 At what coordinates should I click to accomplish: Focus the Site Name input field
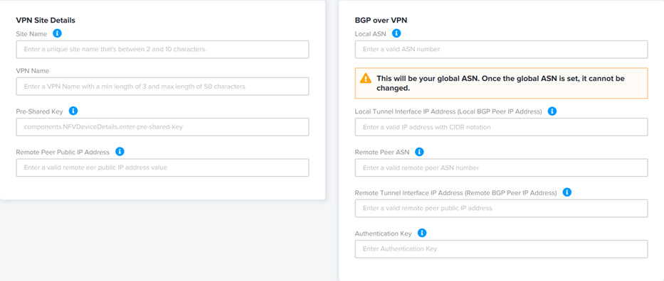162,50
